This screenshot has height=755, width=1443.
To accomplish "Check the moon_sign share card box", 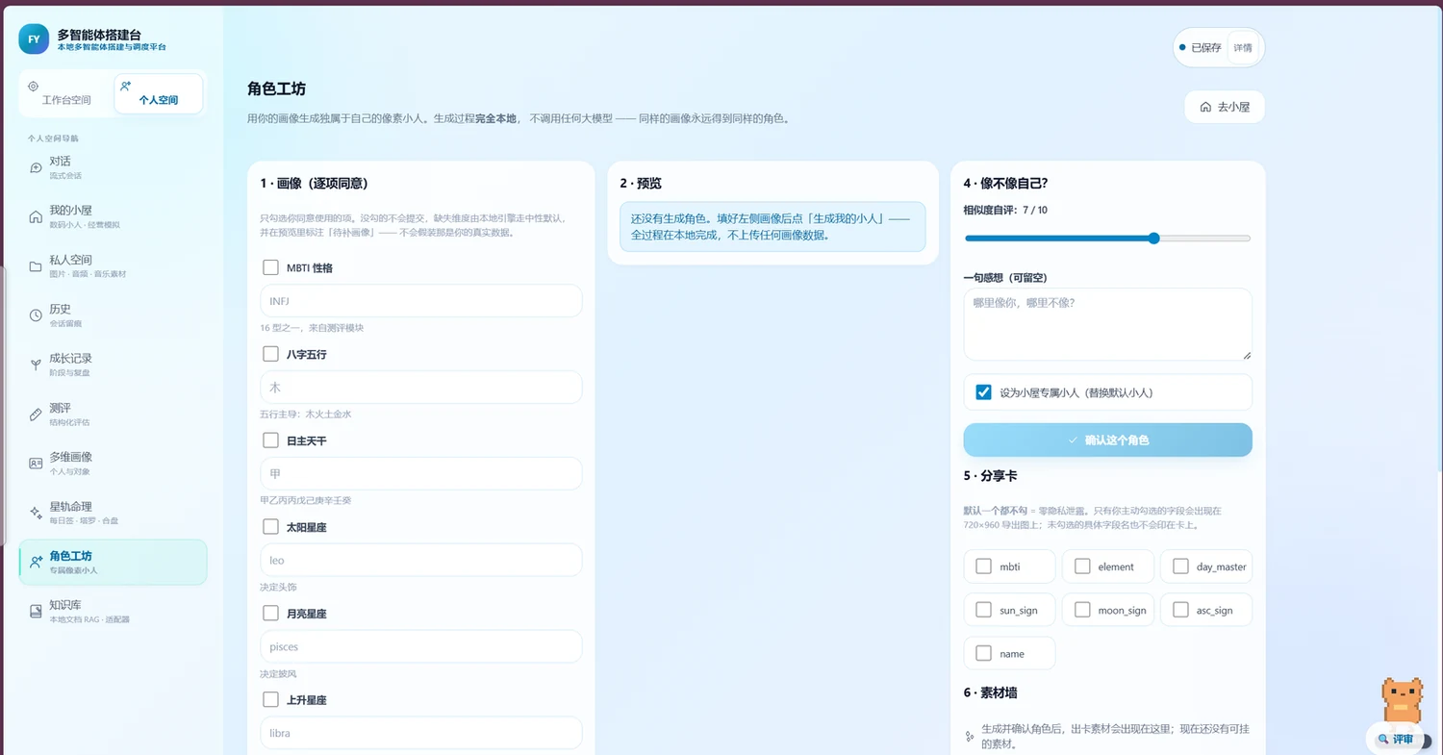I will pos(1082,610).
